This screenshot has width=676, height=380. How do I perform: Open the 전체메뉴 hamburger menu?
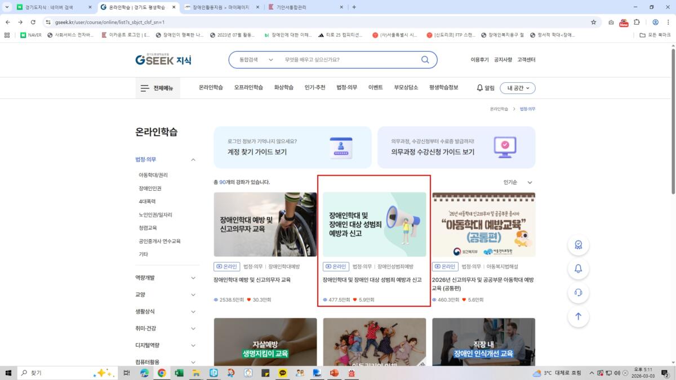[x=157, y=88]
